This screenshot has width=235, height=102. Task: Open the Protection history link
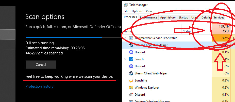[x=39, y=87]
